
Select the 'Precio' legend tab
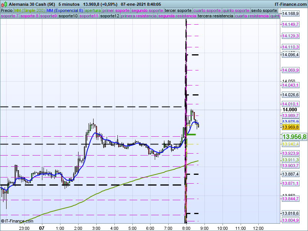(7, 10)
